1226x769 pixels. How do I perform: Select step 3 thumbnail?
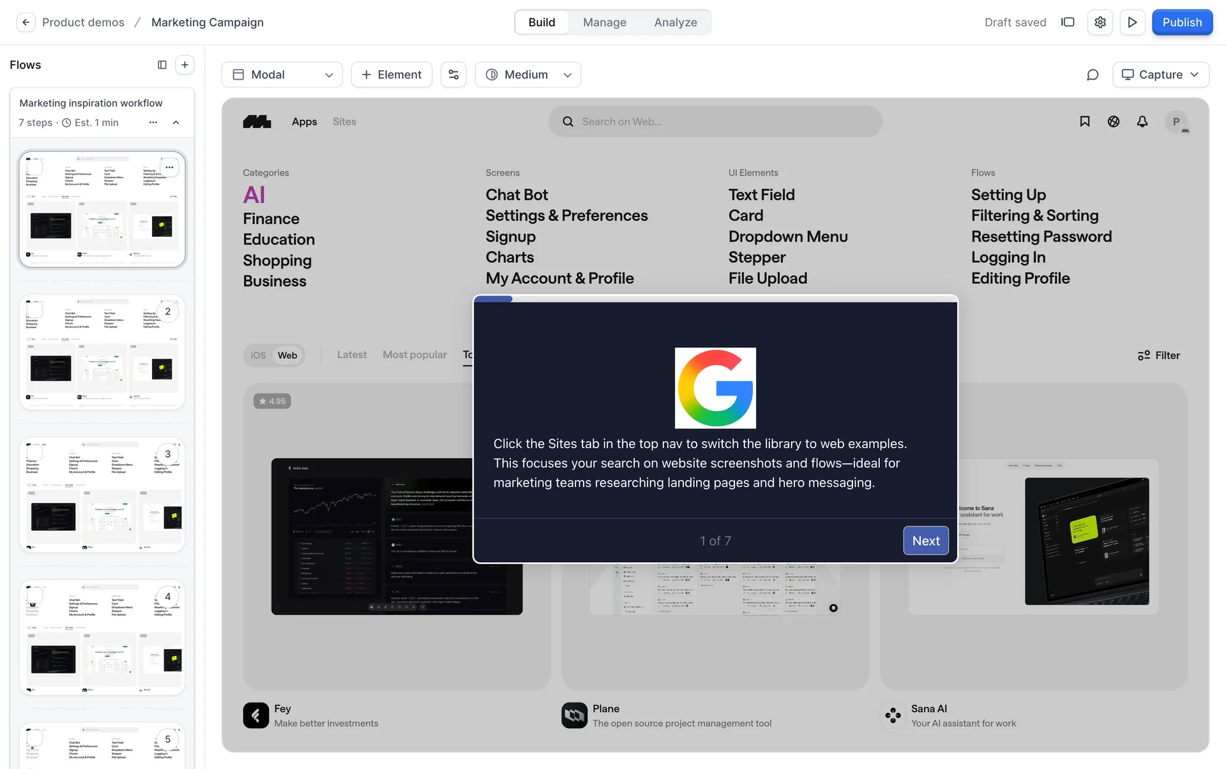pos(102,495)
